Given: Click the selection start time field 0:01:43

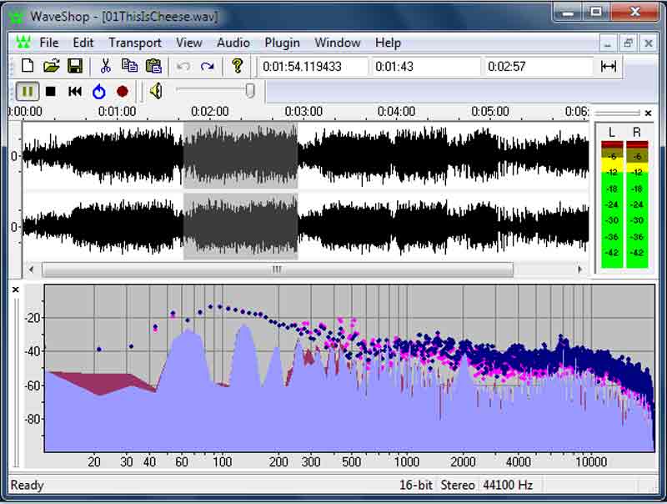Looking at the screenshot, I should click(x=425, y=67).
